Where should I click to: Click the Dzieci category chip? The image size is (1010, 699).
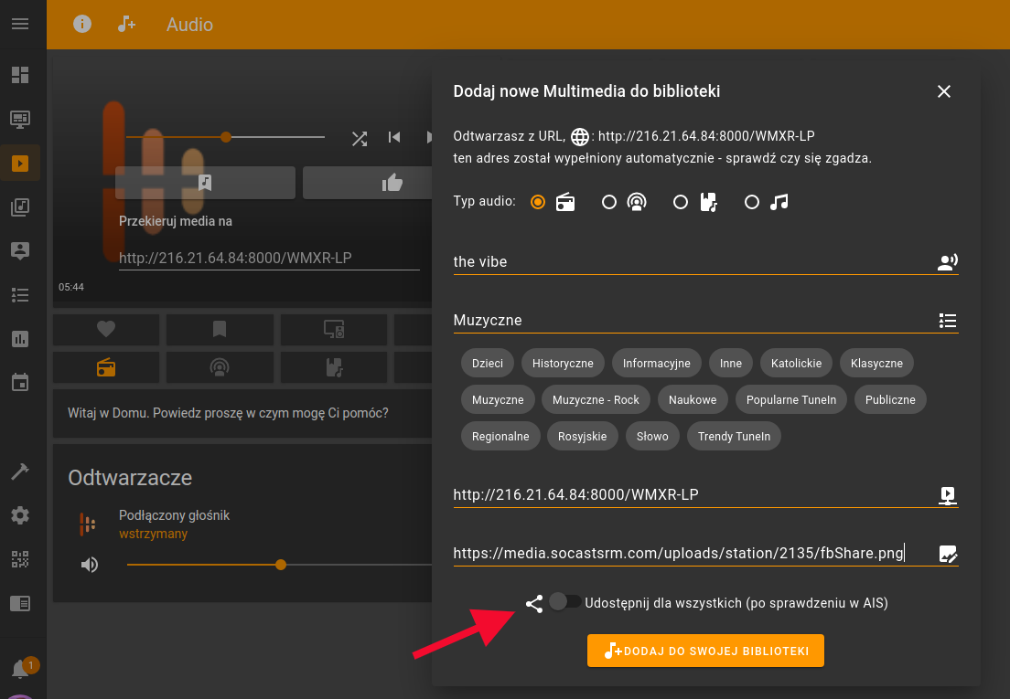pyautogui.click(x=488, y=364)
